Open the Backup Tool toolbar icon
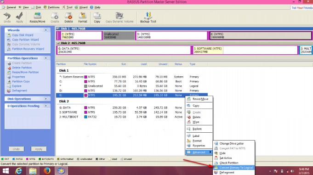This screenshot has height=175, width=313. [x=148, y=17]
